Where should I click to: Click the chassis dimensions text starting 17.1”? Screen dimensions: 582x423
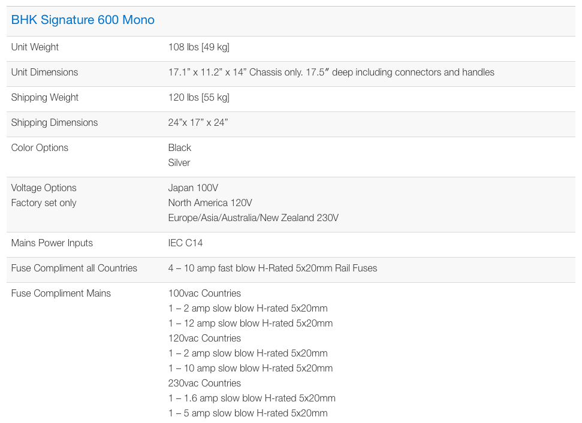click(331, 72)
